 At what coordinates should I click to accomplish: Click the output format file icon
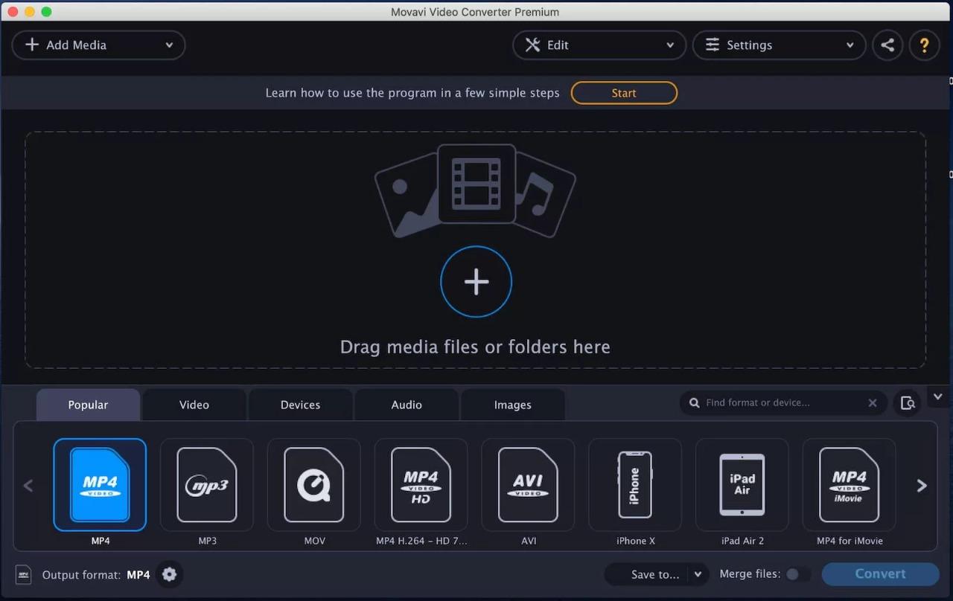pos(24,575)
